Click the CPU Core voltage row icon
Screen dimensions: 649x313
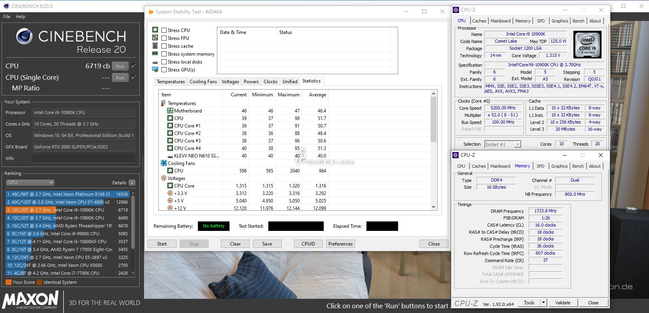[x=170, y=186]
